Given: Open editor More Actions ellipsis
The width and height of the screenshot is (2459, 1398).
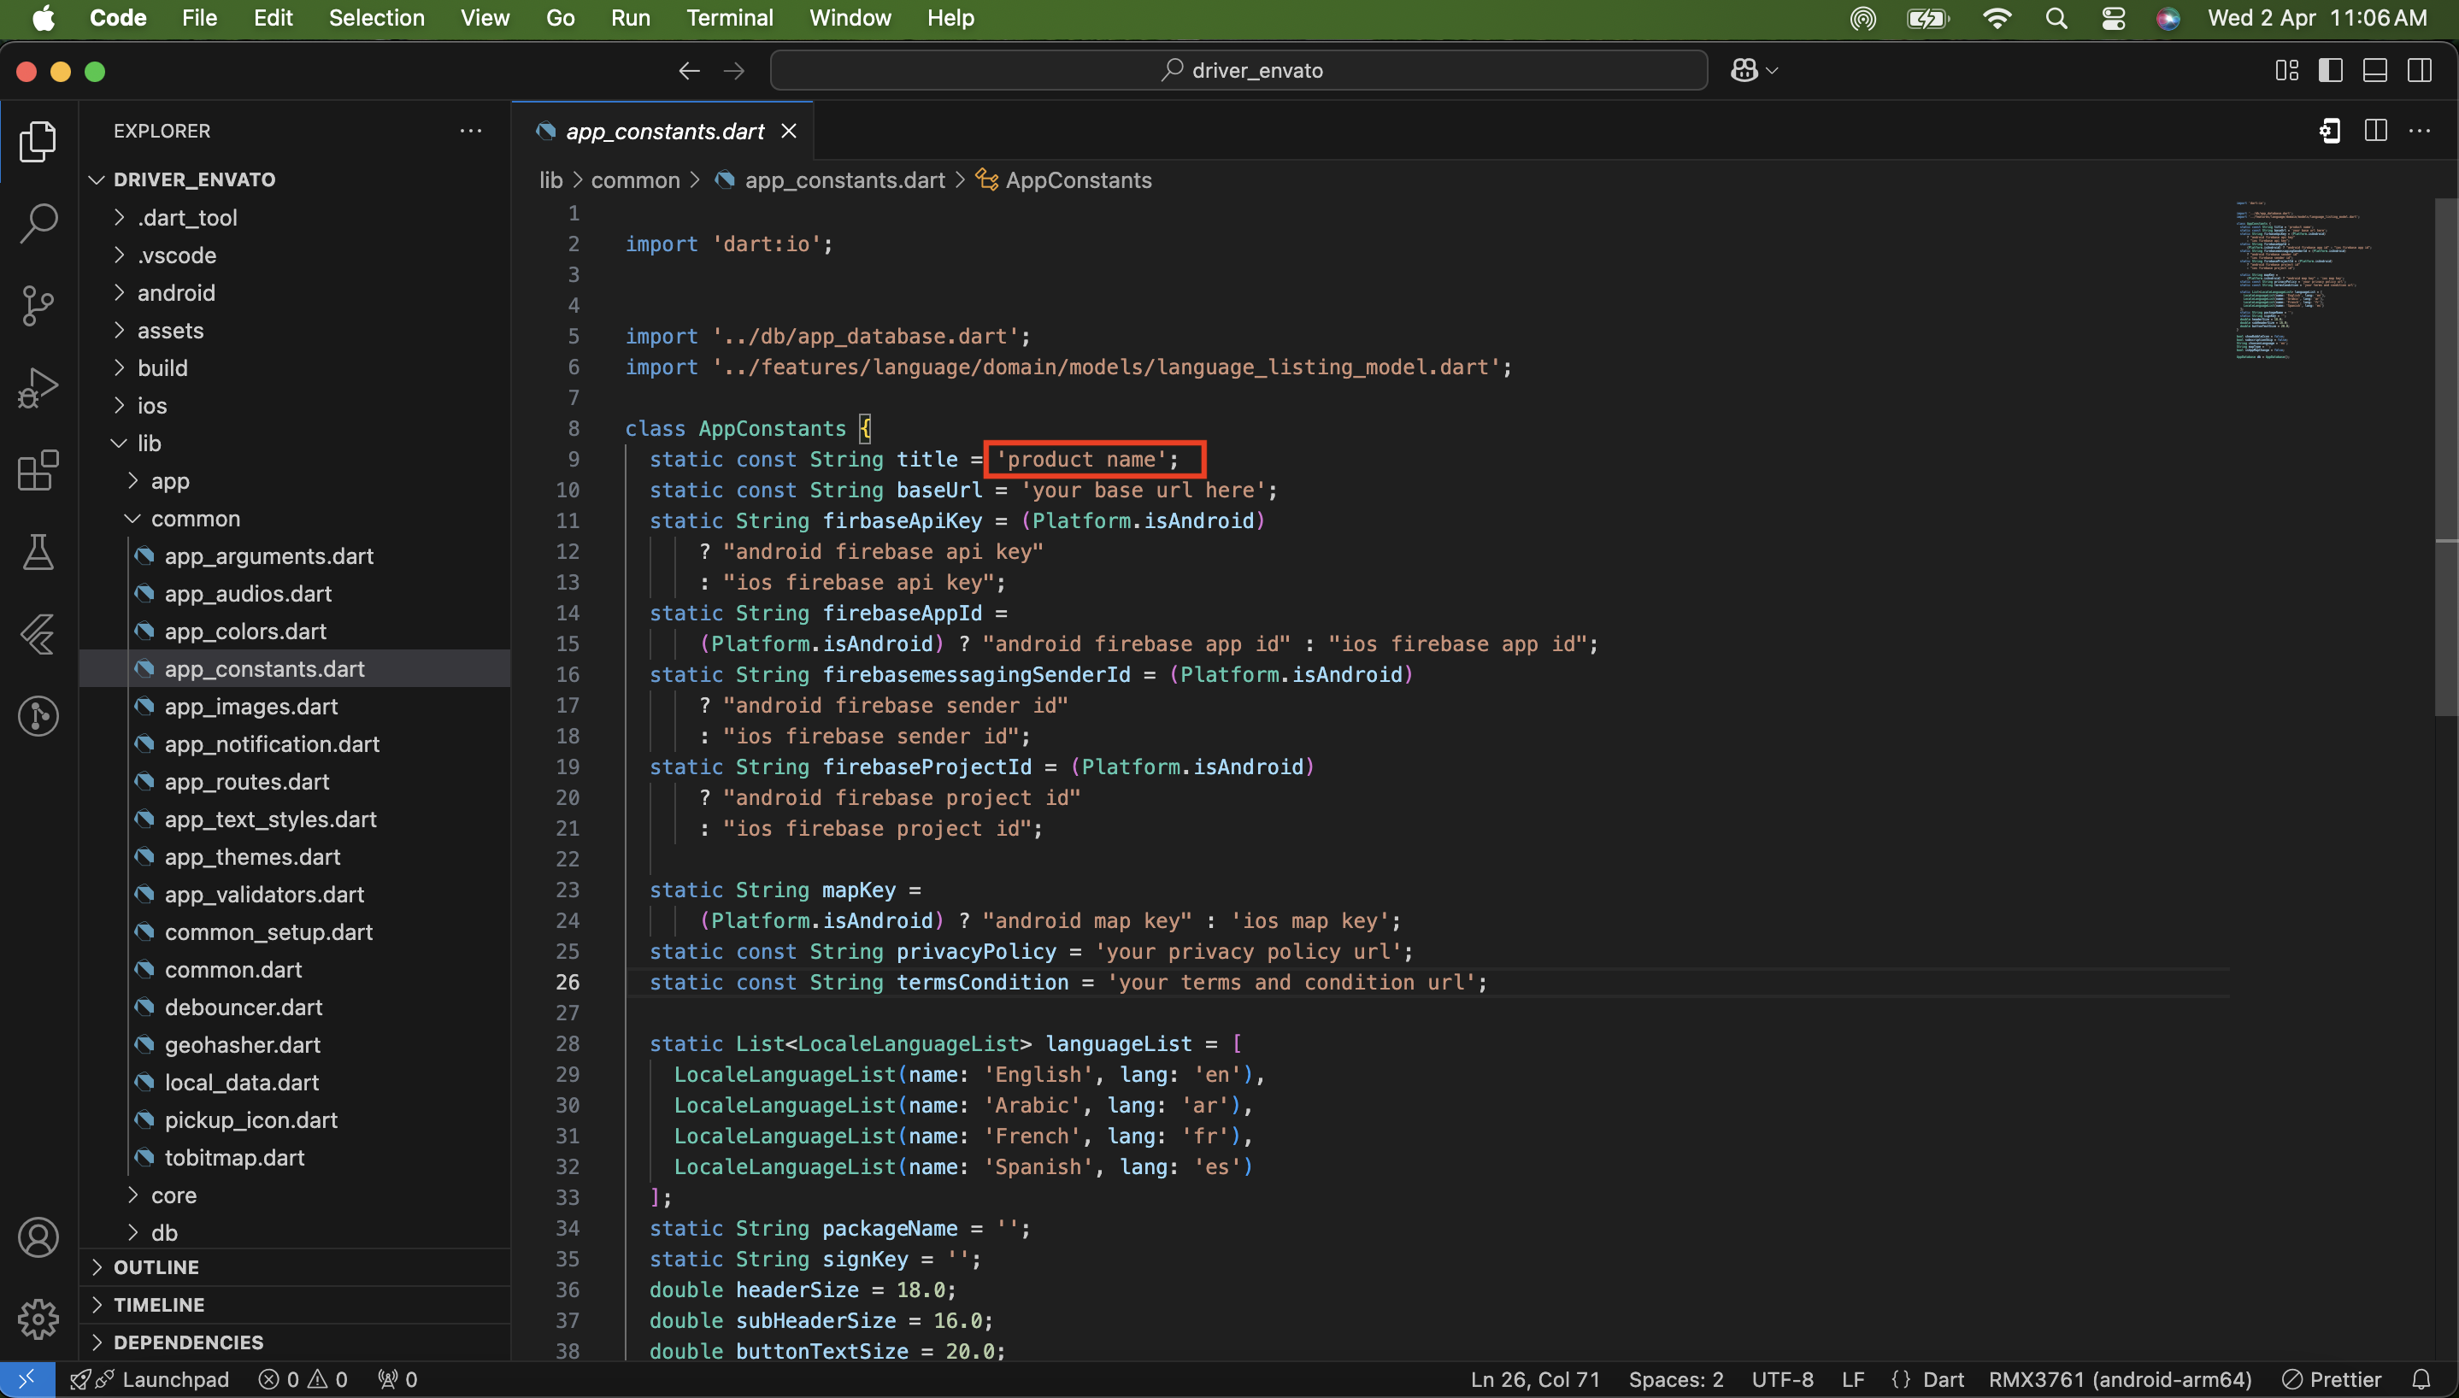Looking at the screenshot, I should tap(2420, 131).
